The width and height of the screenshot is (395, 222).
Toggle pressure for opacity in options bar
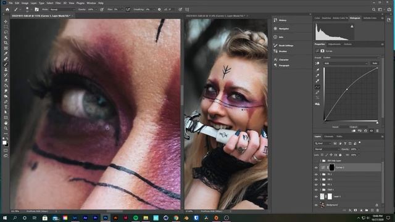pyautogui.click(x=102, y=10)
